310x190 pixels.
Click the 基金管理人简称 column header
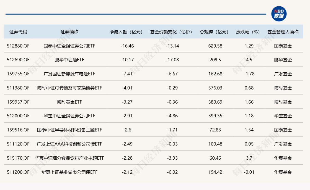coord(283,32)
